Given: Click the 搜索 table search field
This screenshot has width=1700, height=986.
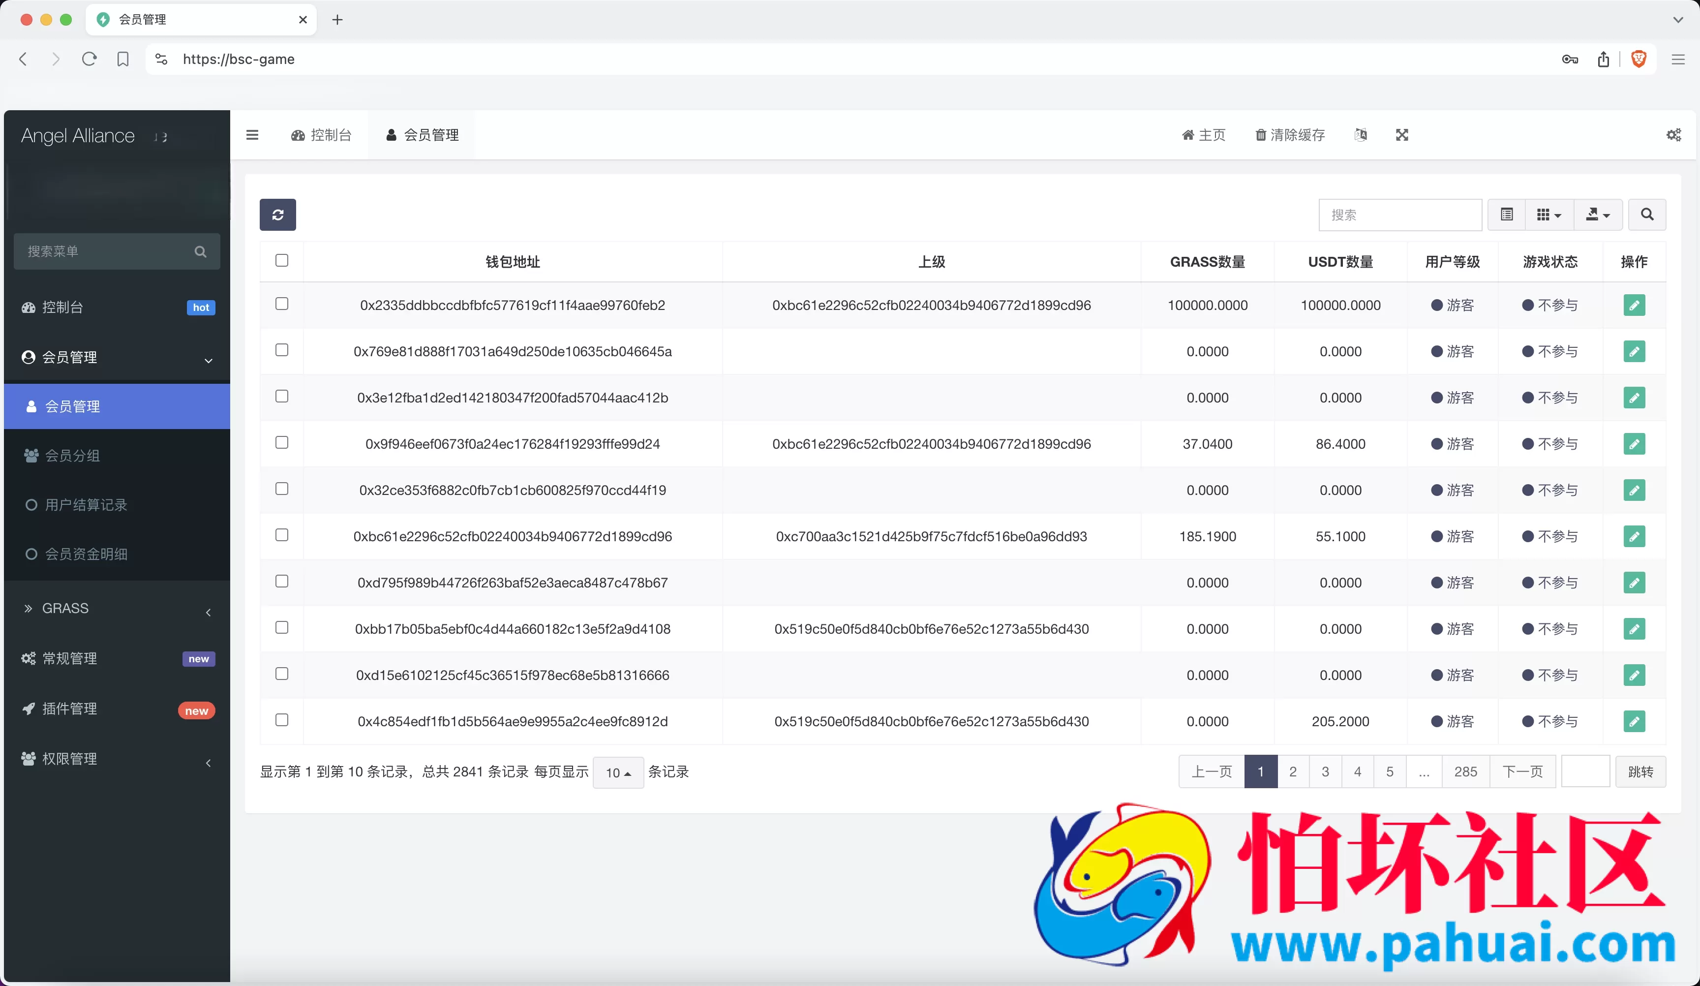Looking at the screenshot, I should [x=1400, y=215].
